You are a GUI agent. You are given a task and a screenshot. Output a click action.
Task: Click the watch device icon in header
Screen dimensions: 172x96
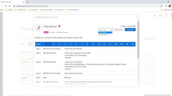click(x=166, y=15)
